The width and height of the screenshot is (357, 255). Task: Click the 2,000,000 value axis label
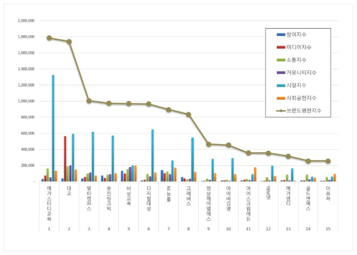click(x=26, y=21)
